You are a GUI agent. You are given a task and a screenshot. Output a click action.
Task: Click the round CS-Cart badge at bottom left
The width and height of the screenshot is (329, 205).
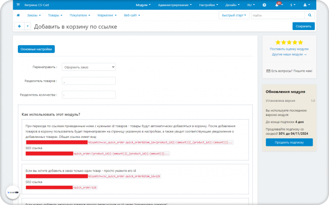point(13,192)
